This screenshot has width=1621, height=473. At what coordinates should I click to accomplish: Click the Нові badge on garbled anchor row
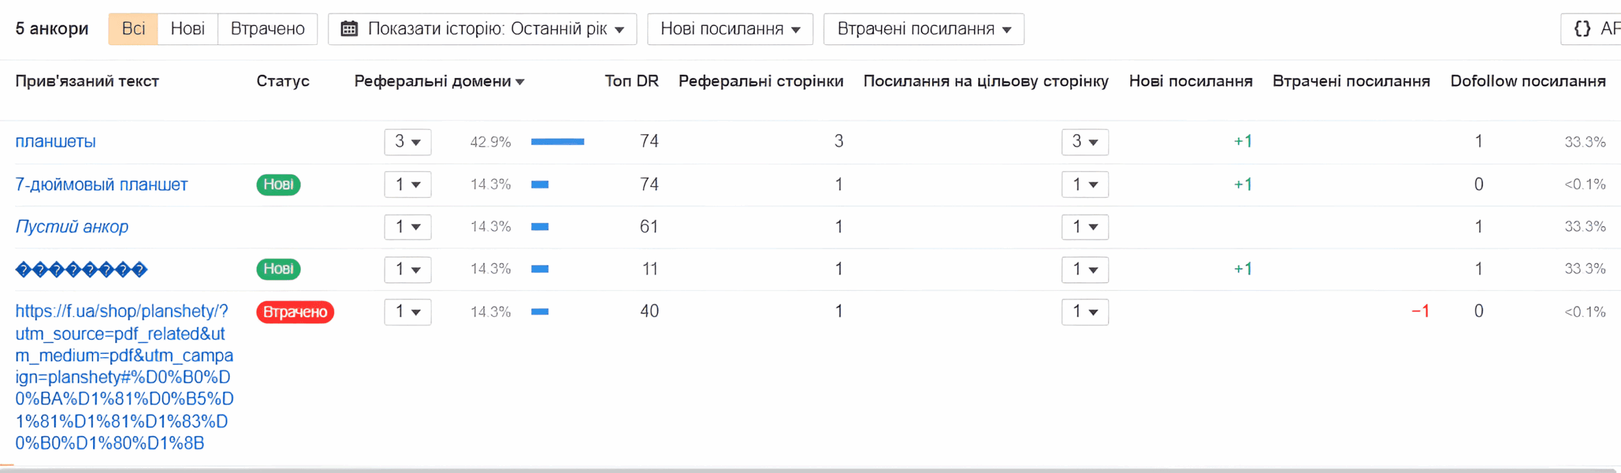tap(279, 269)
